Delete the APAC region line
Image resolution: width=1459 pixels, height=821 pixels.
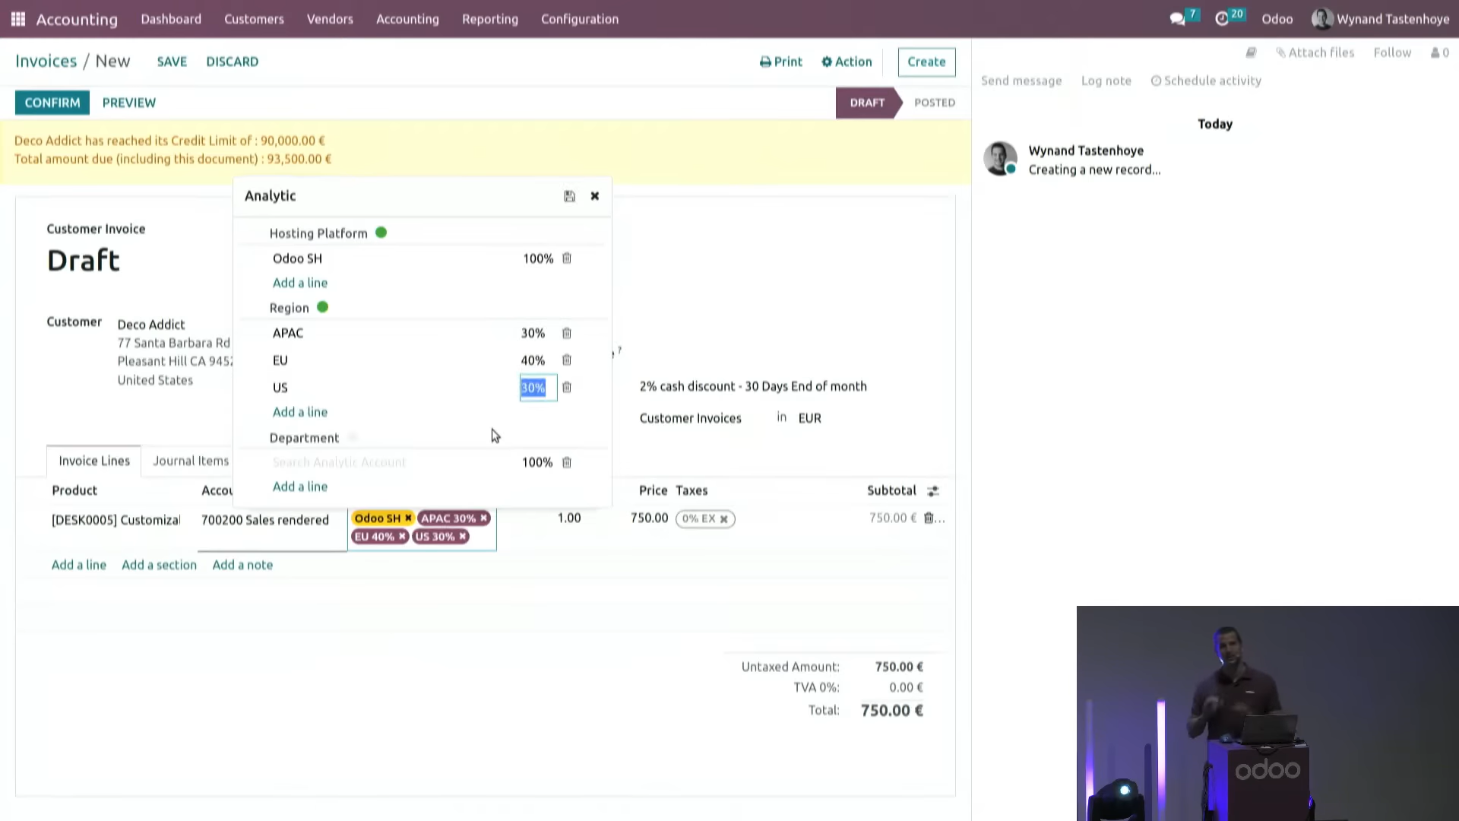[567, 333]
